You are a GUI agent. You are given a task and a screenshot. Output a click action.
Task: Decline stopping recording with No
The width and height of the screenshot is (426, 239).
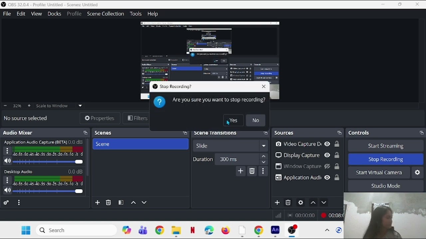pos(256,120)
